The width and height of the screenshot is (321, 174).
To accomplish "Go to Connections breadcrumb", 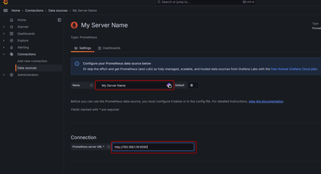I will pyautogui.click(x=34, y=10).
